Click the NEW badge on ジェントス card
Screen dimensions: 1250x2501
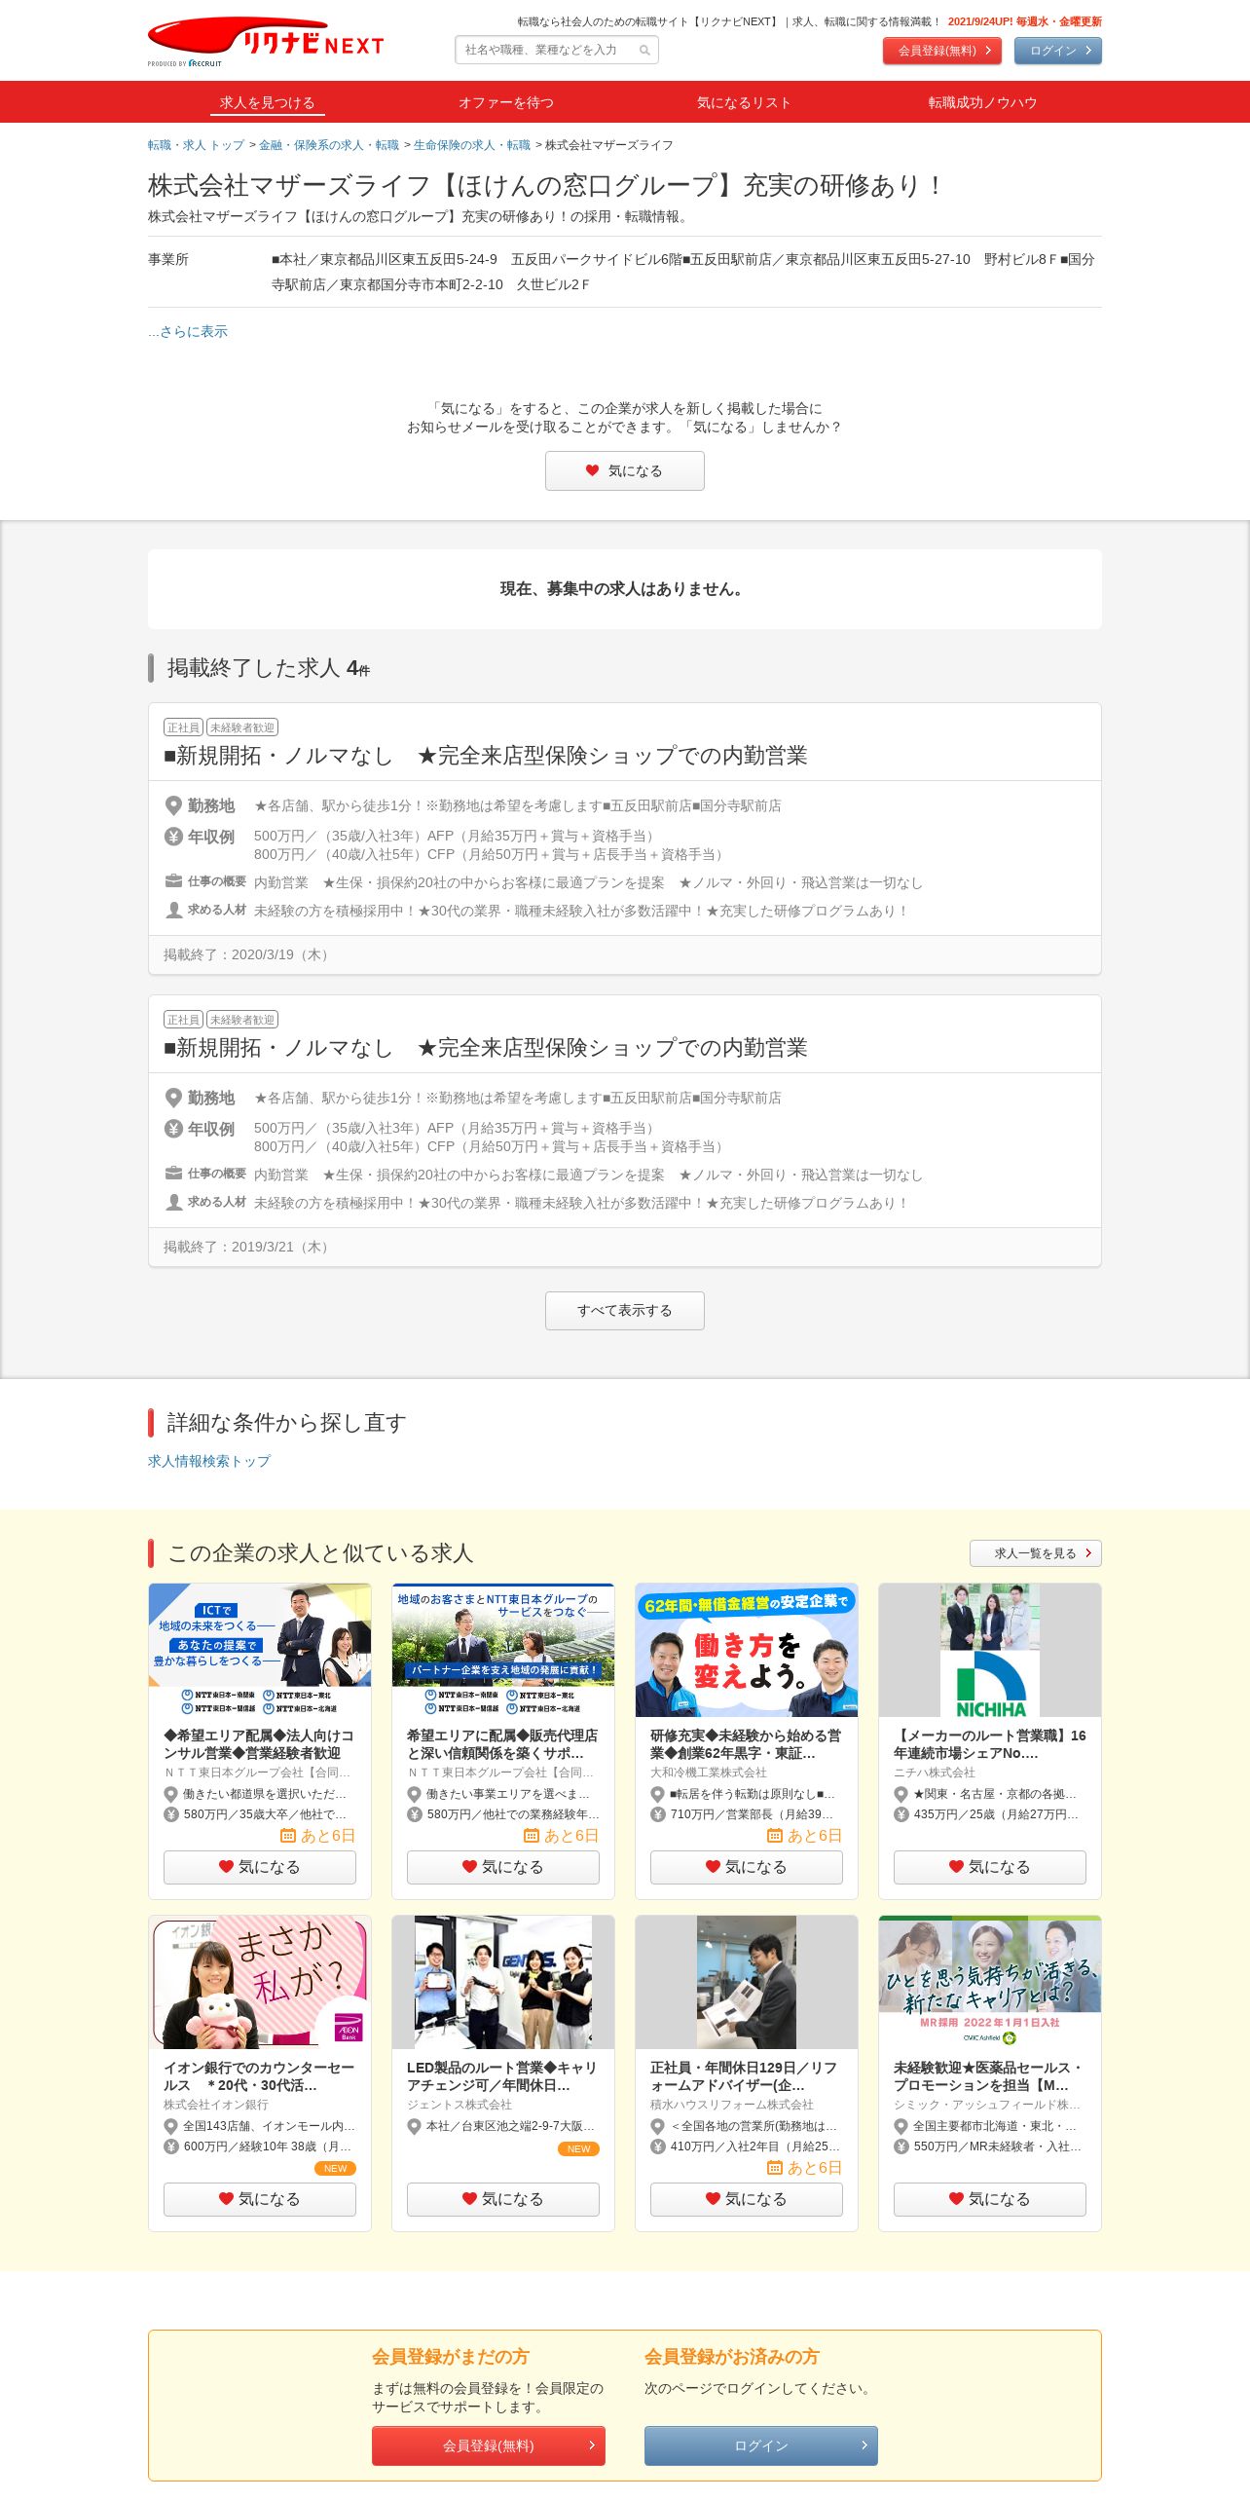pyautogui.click(x=578, y=2148)
